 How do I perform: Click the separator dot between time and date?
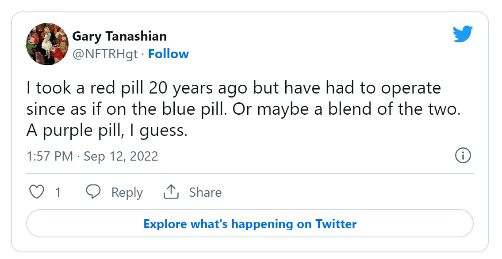coord(78,156)
